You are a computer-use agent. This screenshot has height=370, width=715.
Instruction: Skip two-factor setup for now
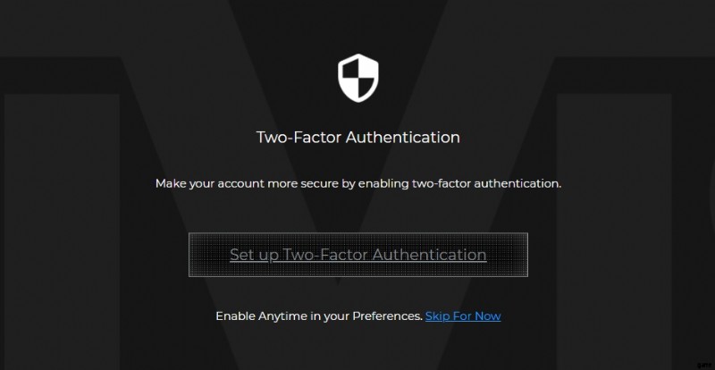click(x=463, y=315)
